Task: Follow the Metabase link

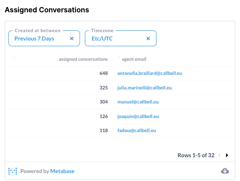Action: (x=62, y=171)
